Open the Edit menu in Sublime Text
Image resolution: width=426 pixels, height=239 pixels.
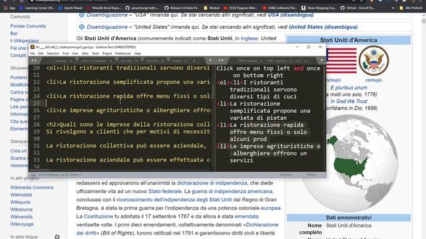41,53
